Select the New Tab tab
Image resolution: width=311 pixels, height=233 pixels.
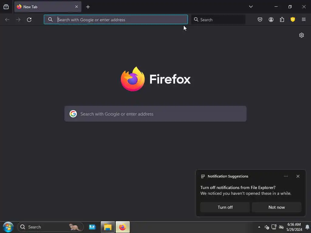tap(48, 7)
